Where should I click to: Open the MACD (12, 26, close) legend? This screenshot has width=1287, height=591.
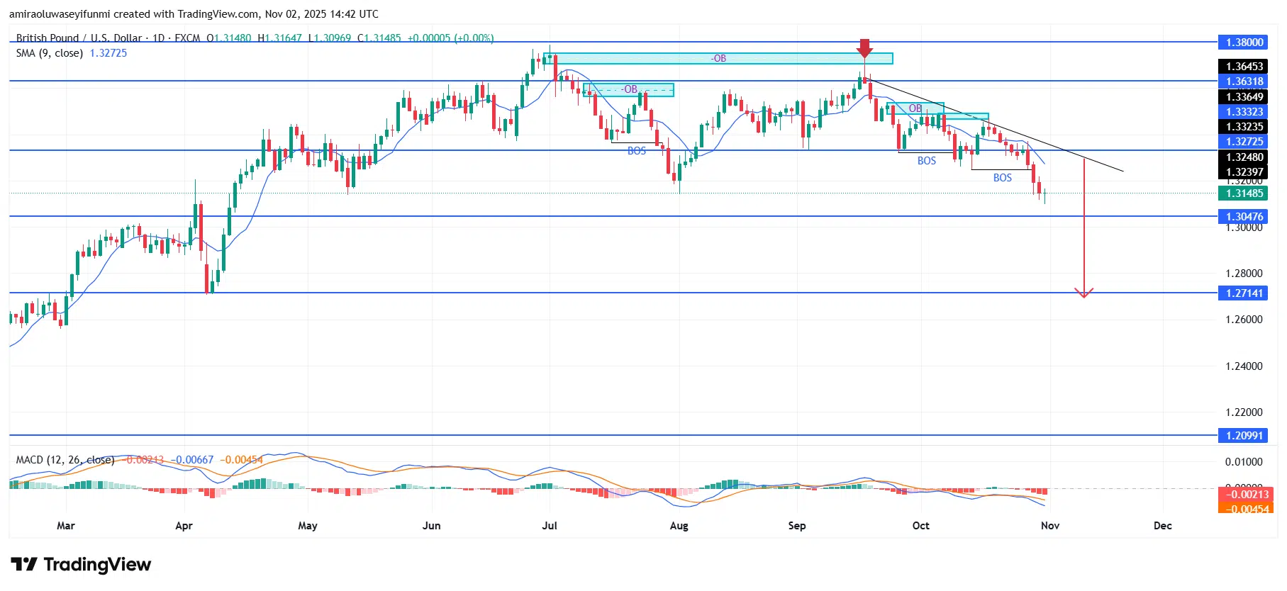tap(65, 460)
